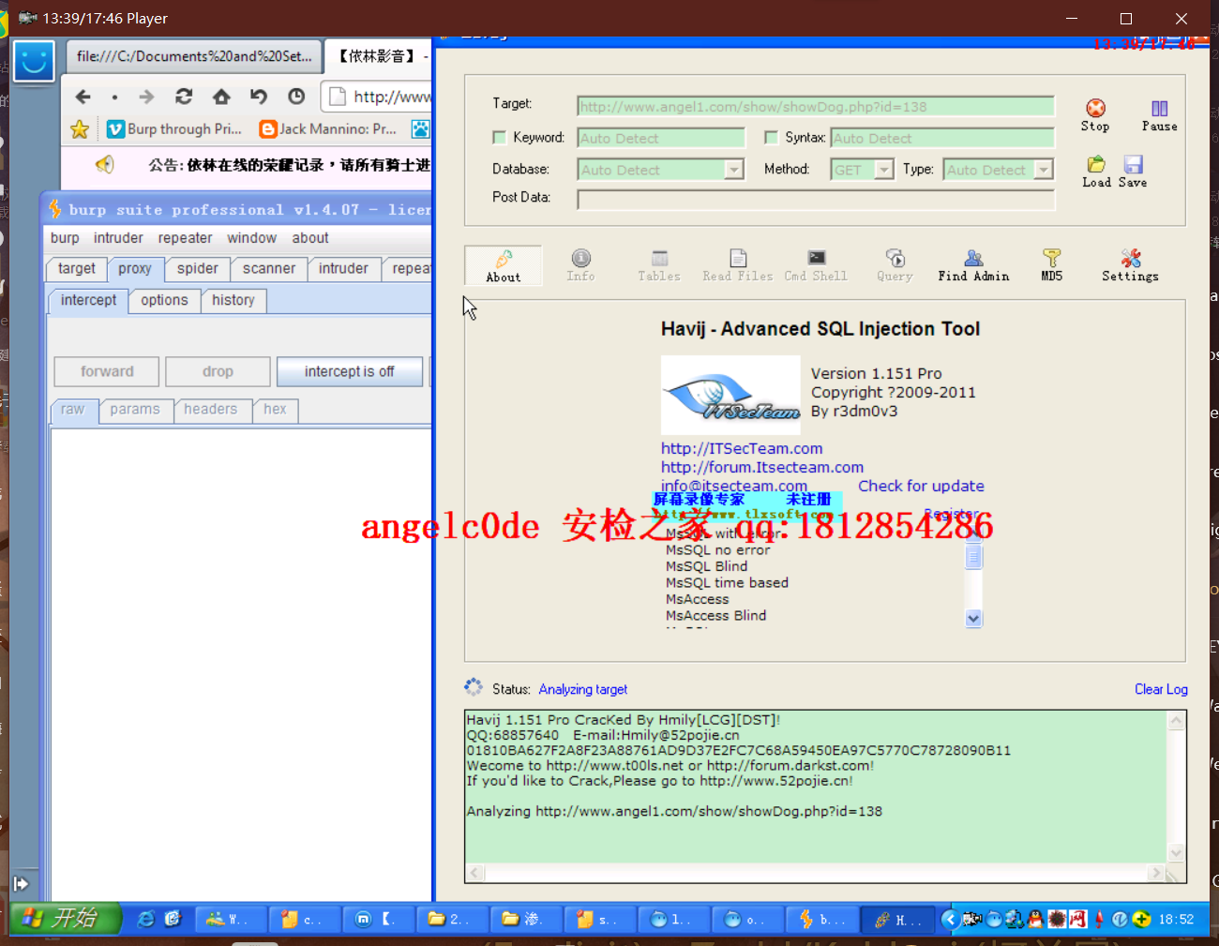Click the player sidebar expand arrow icon
This screenshot has width=1219, height=946.
pyautogui.click(x=21, y=883)
